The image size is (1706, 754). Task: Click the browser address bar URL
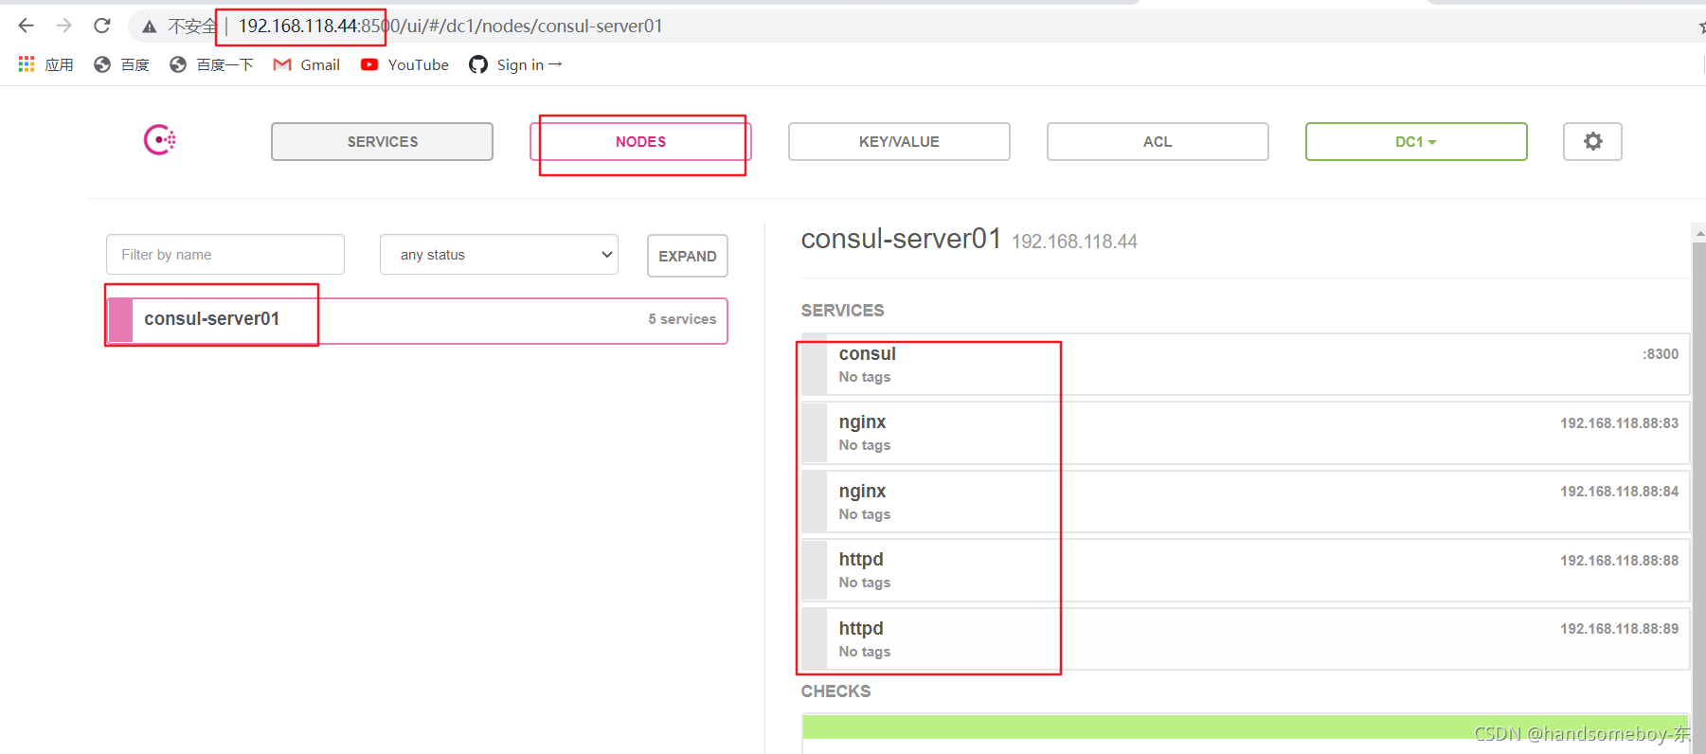(x=450, y=26)
